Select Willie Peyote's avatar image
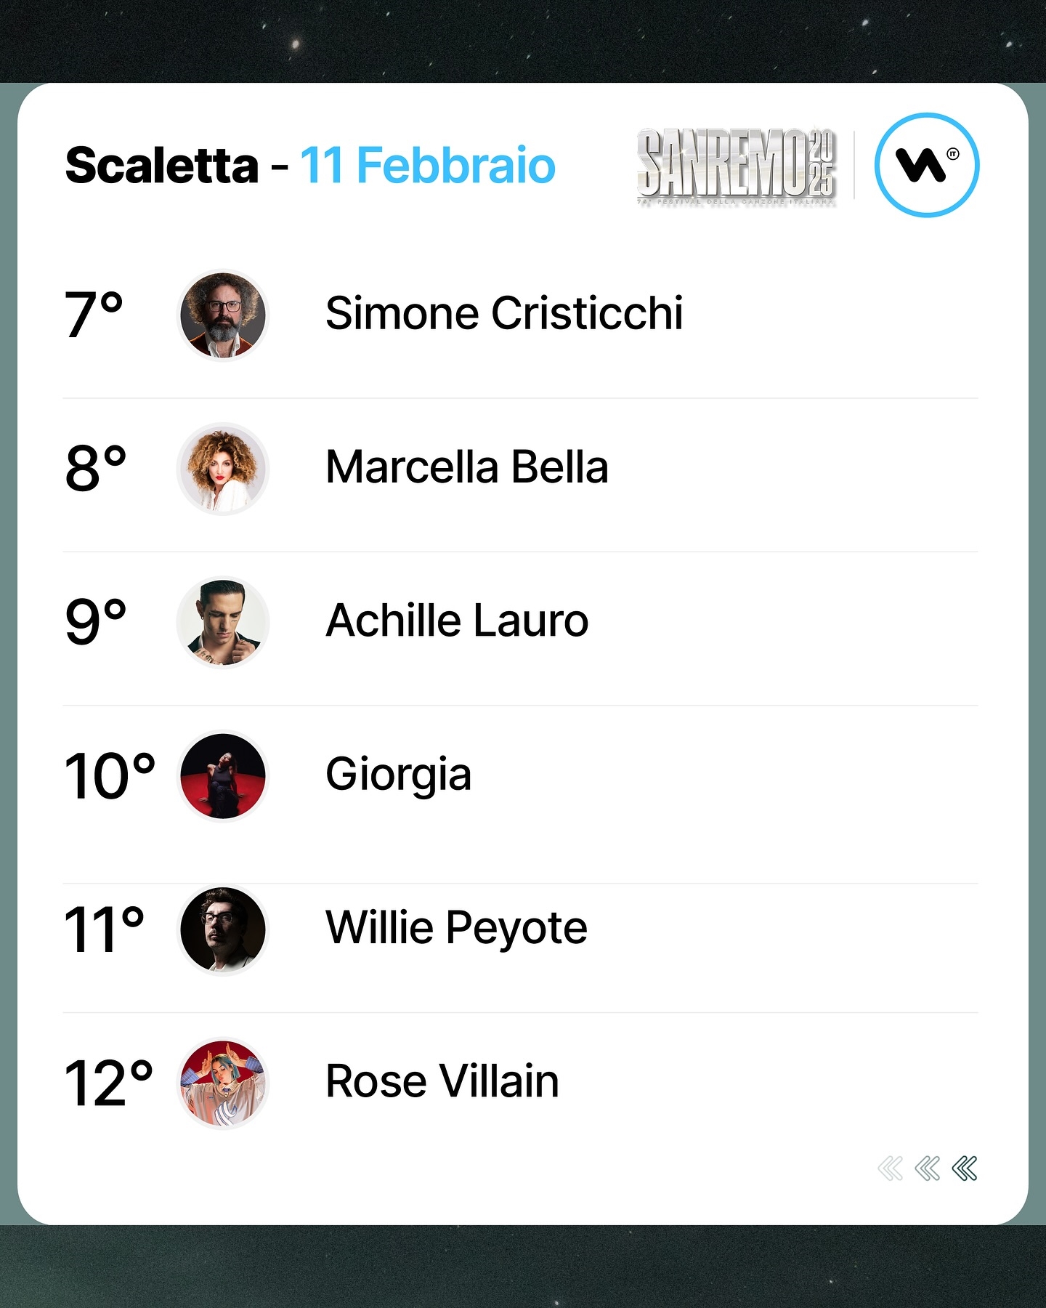This screenshot has width=1046, height=1308. click(223, 929)
